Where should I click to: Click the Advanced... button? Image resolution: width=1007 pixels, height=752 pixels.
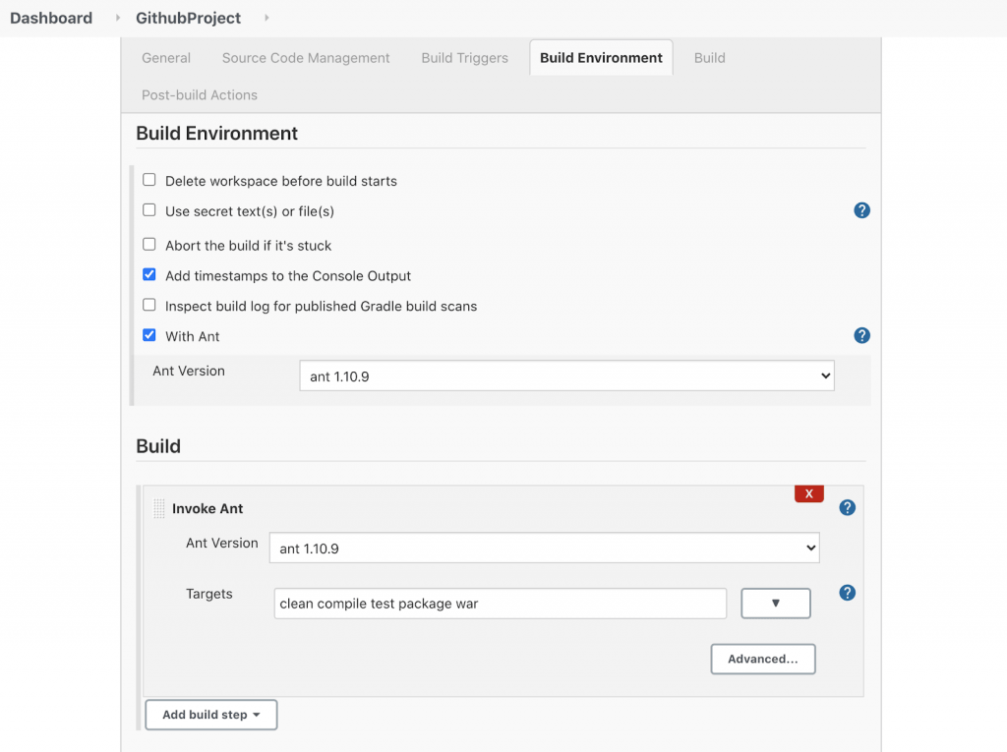click(762, 659)
